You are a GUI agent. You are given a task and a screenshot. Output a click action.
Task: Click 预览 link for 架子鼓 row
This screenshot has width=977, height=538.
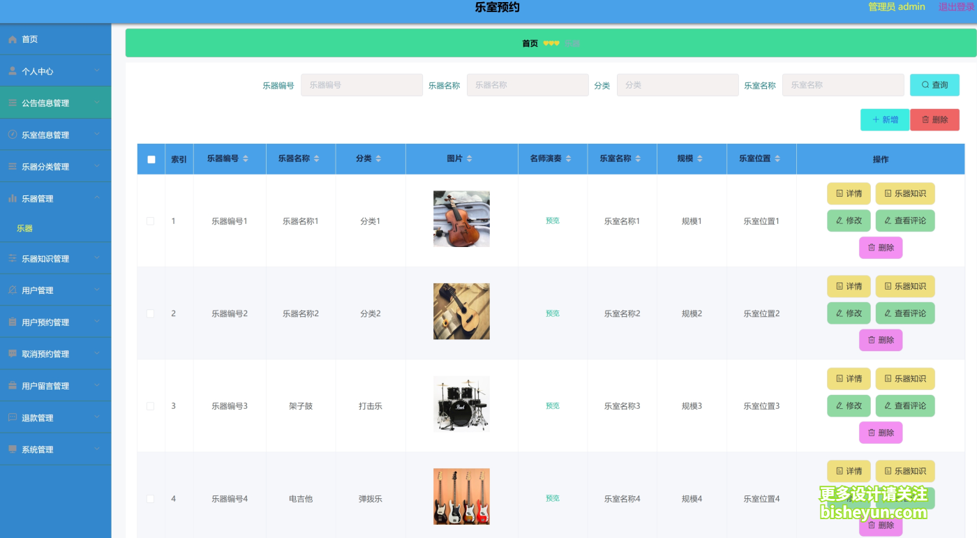(553, 406)
